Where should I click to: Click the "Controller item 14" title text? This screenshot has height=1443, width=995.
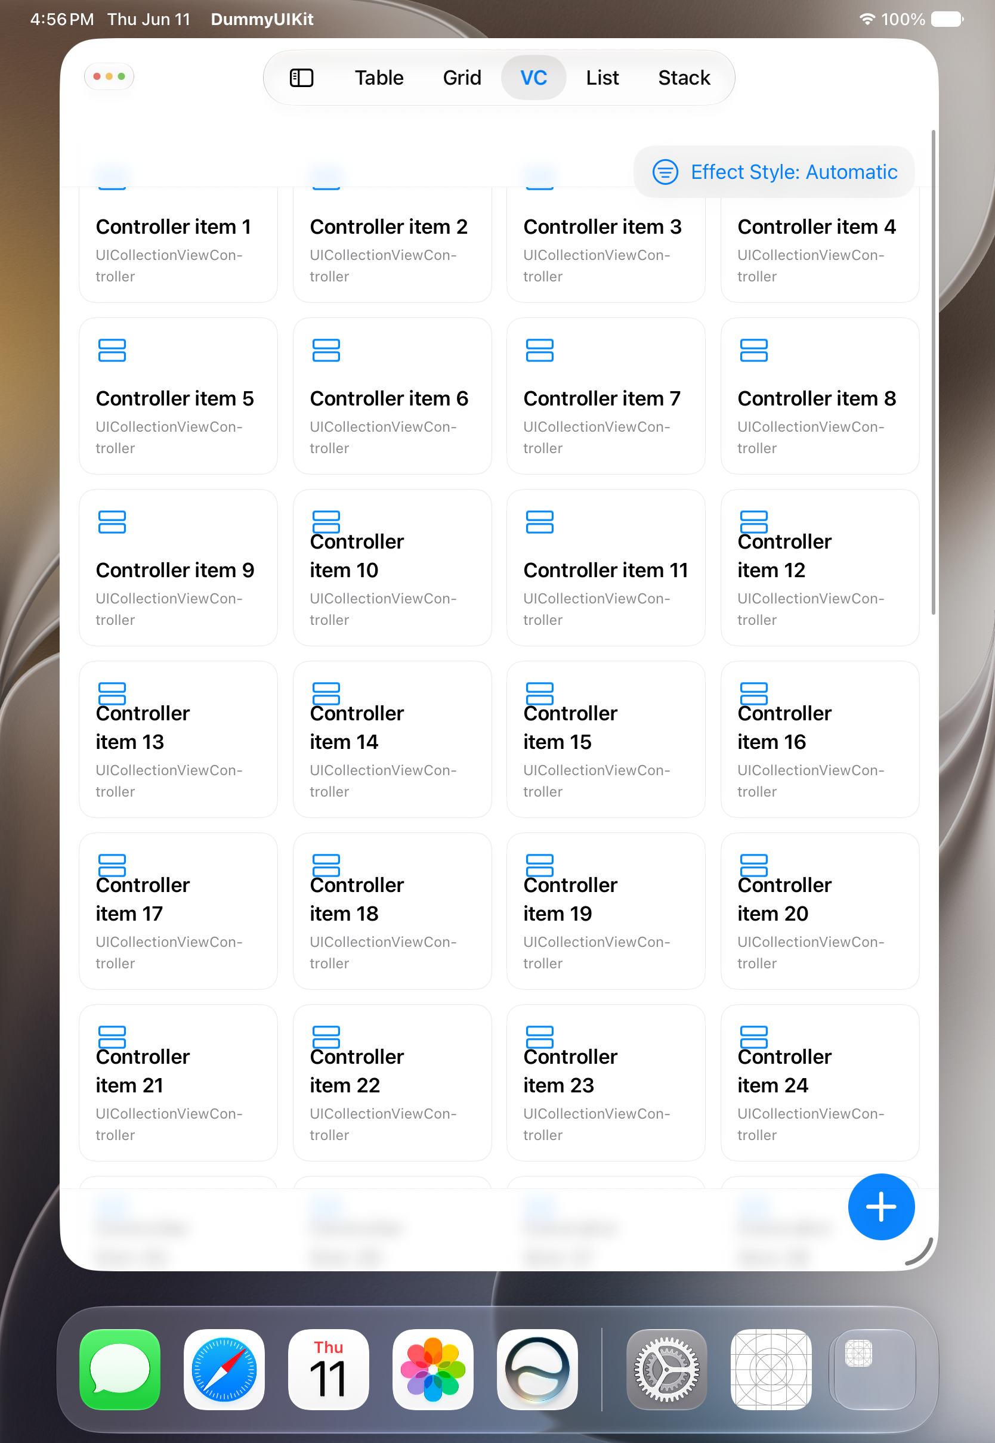coord(357,727)
